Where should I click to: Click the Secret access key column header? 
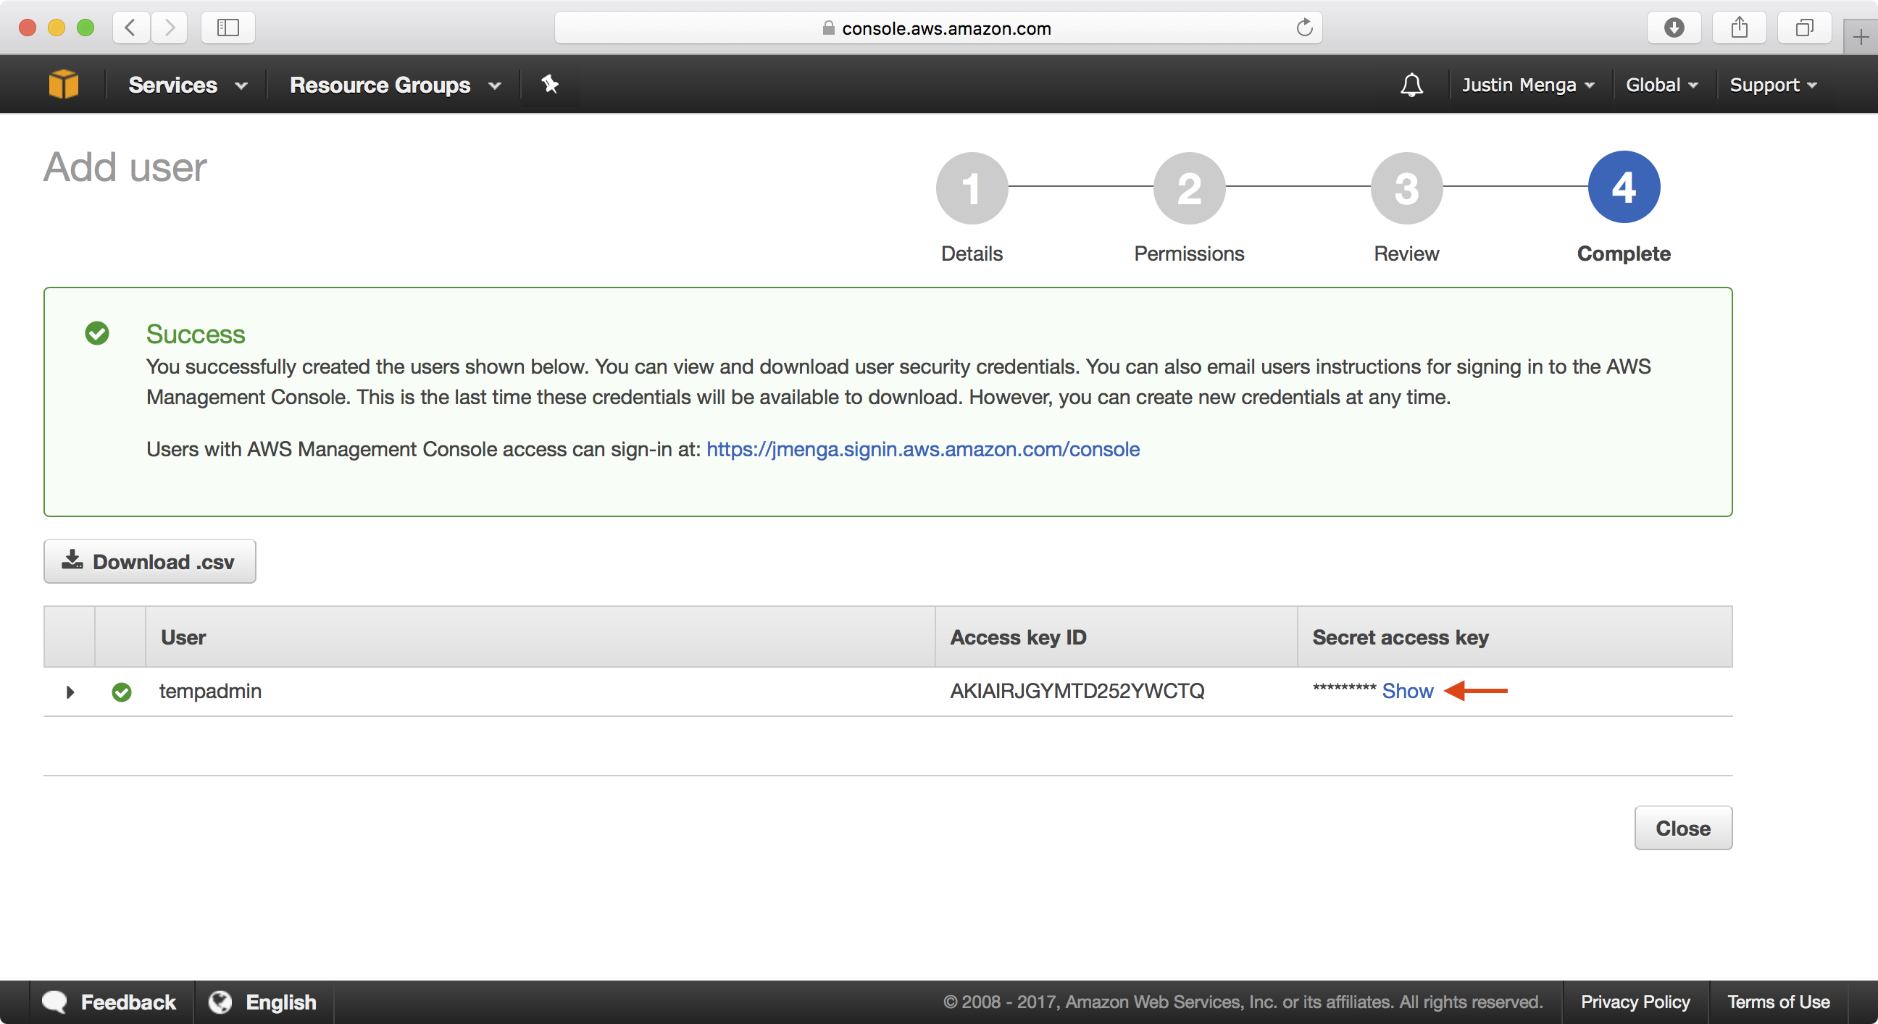coord(1515,637)
